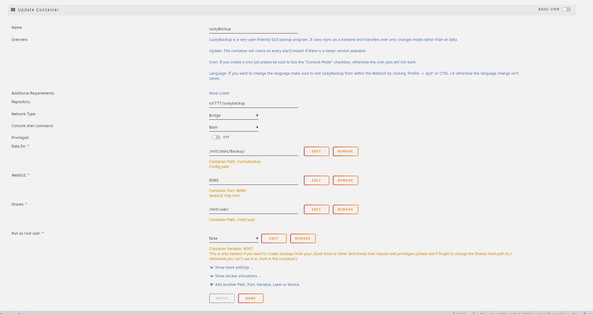Open the Run as root user dropdown
This screenshot has width=593, height=314.
coord(233,238)
